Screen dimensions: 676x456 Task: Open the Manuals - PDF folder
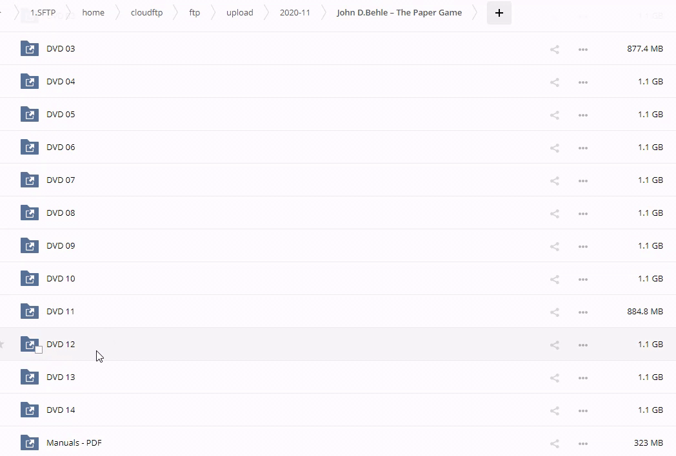click(x=74, y=443)
